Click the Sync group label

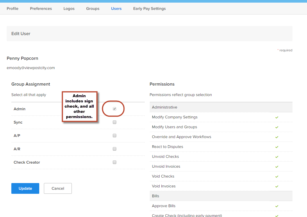(x=18, y=122)
